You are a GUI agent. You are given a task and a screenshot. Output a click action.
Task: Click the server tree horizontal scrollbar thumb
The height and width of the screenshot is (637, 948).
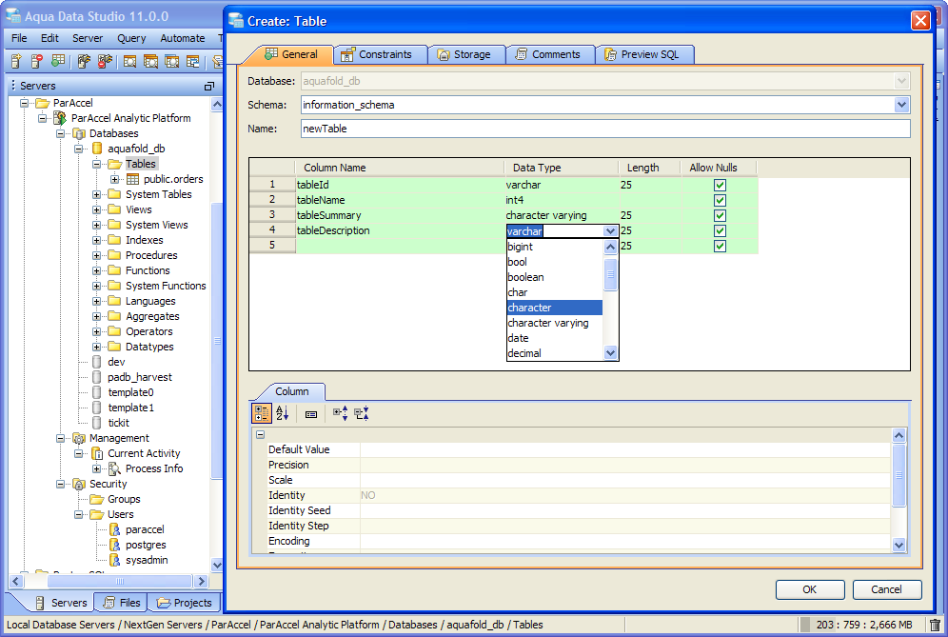pos(120,582)
